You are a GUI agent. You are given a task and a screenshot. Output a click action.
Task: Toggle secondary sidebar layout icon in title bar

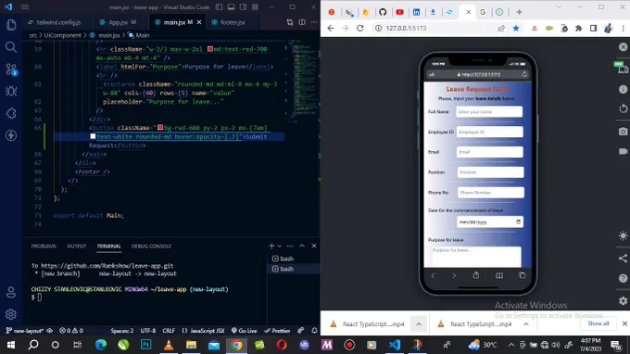pyautogui.click(x=243, y=6)
